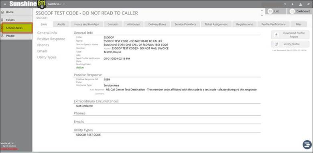Click the Response Type value Service Area

pos(112,85)
